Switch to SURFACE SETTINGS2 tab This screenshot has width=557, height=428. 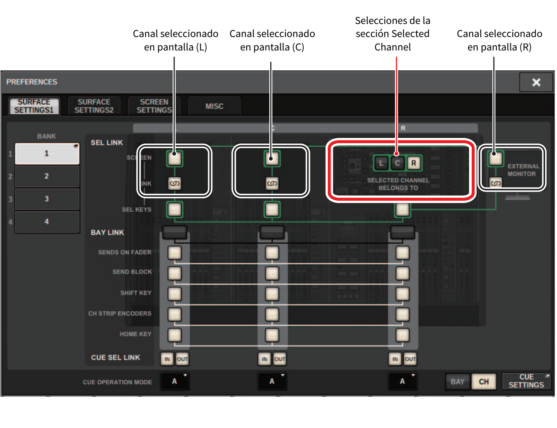click(x=94, y=106)
